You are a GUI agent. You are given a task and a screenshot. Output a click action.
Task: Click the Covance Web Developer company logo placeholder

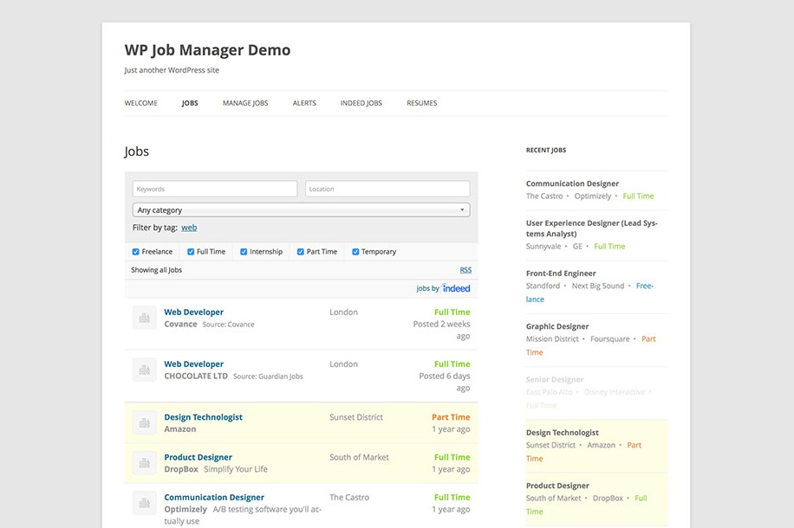coord(144,319)
